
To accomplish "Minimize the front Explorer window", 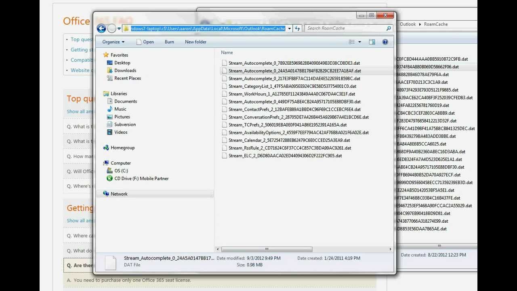I will 361,15.
